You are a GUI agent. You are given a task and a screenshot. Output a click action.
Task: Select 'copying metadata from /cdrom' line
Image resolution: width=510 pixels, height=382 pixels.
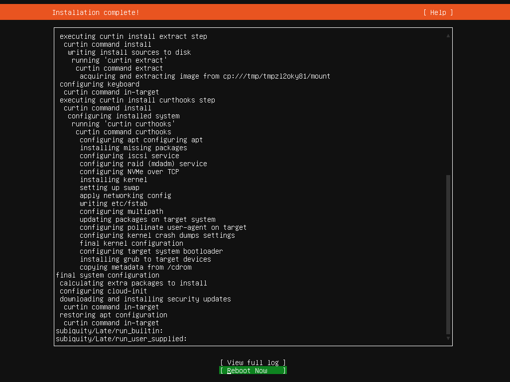click(135, 267)
